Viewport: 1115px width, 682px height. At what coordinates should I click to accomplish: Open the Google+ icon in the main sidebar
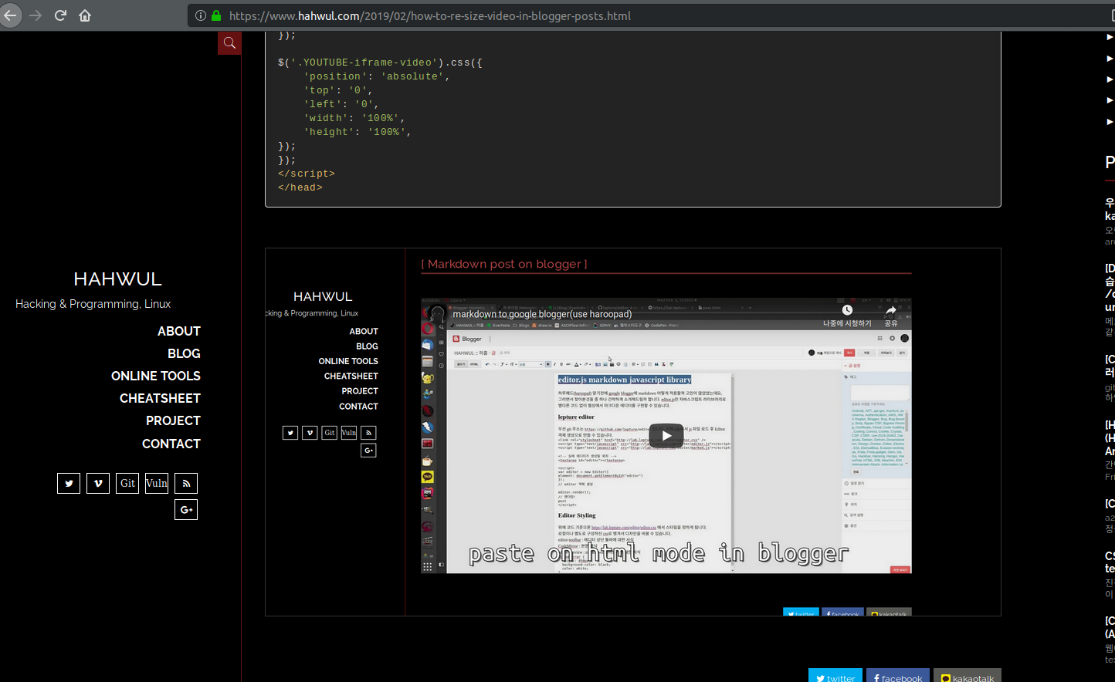click(x=186, y=510)
